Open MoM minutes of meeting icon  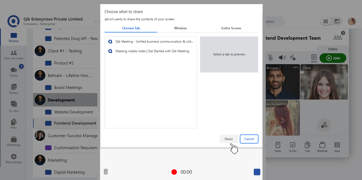314,58
